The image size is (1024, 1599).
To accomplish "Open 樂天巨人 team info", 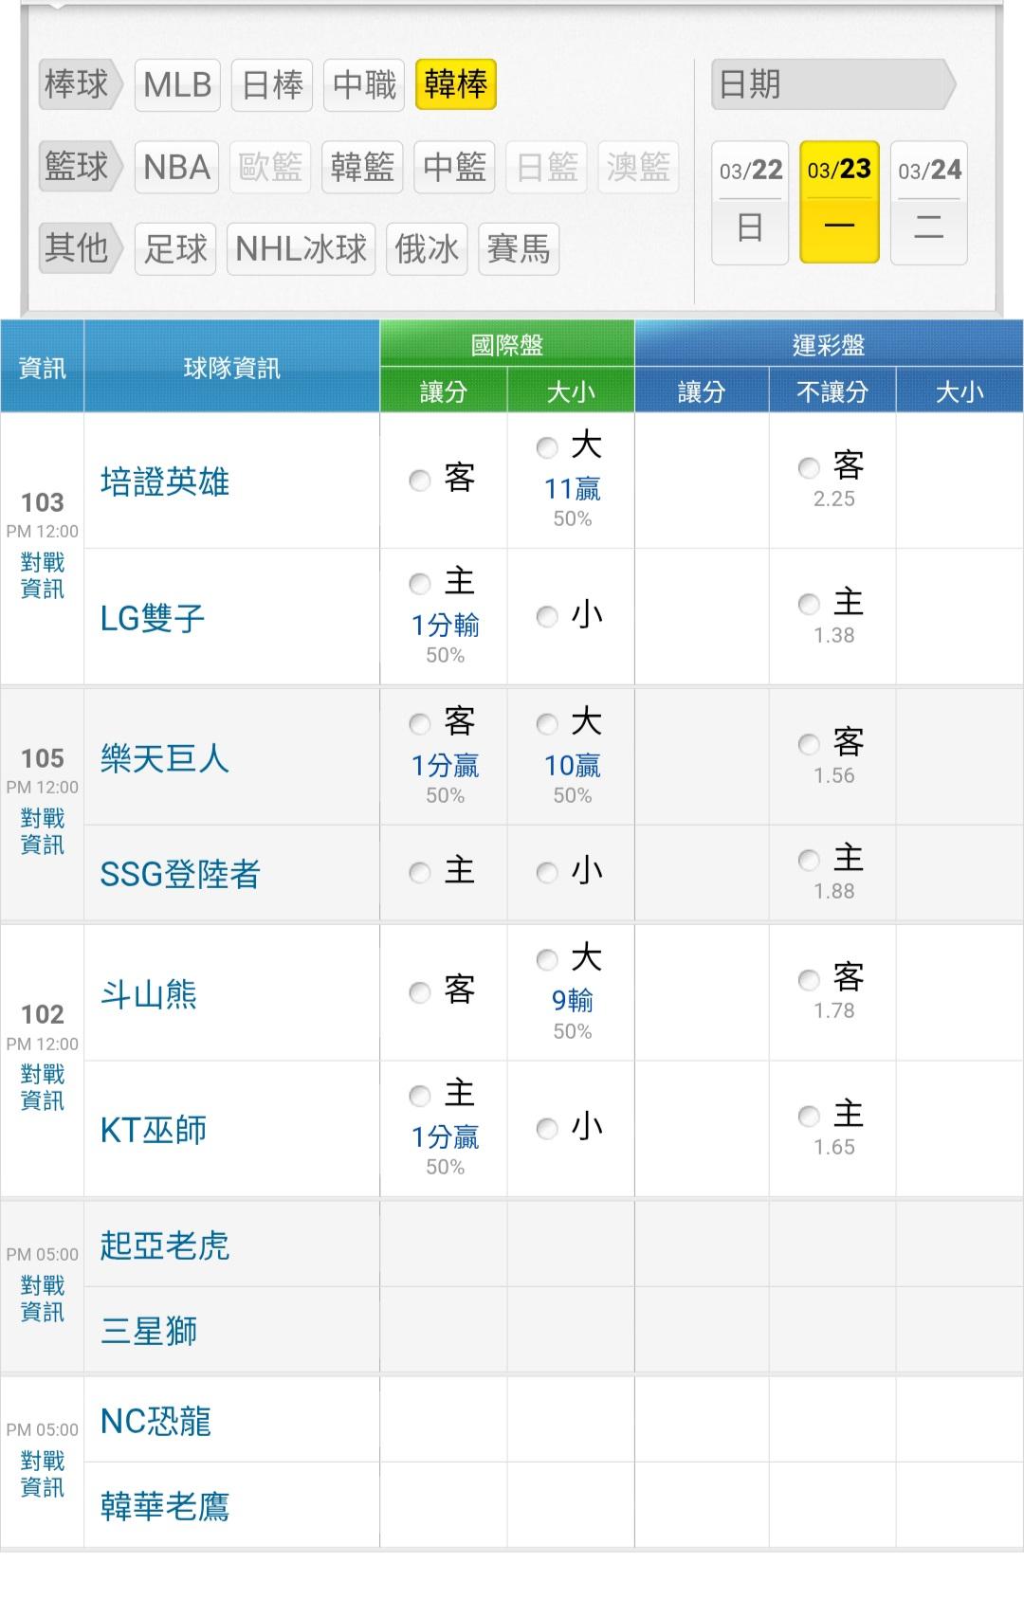I will (x=165, y=759).
